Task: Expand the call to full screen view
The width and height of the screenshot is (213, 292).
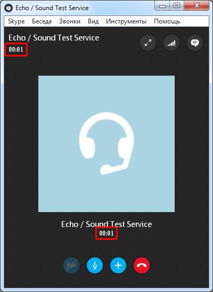Action: 148,43
